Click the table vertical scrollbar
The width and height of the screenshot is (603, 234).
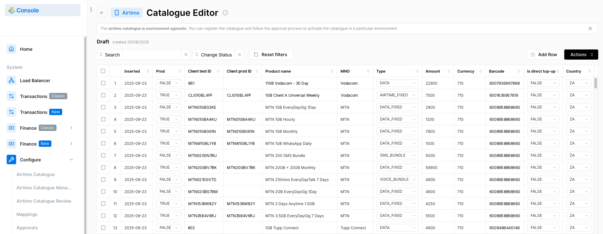pos(596,83)
